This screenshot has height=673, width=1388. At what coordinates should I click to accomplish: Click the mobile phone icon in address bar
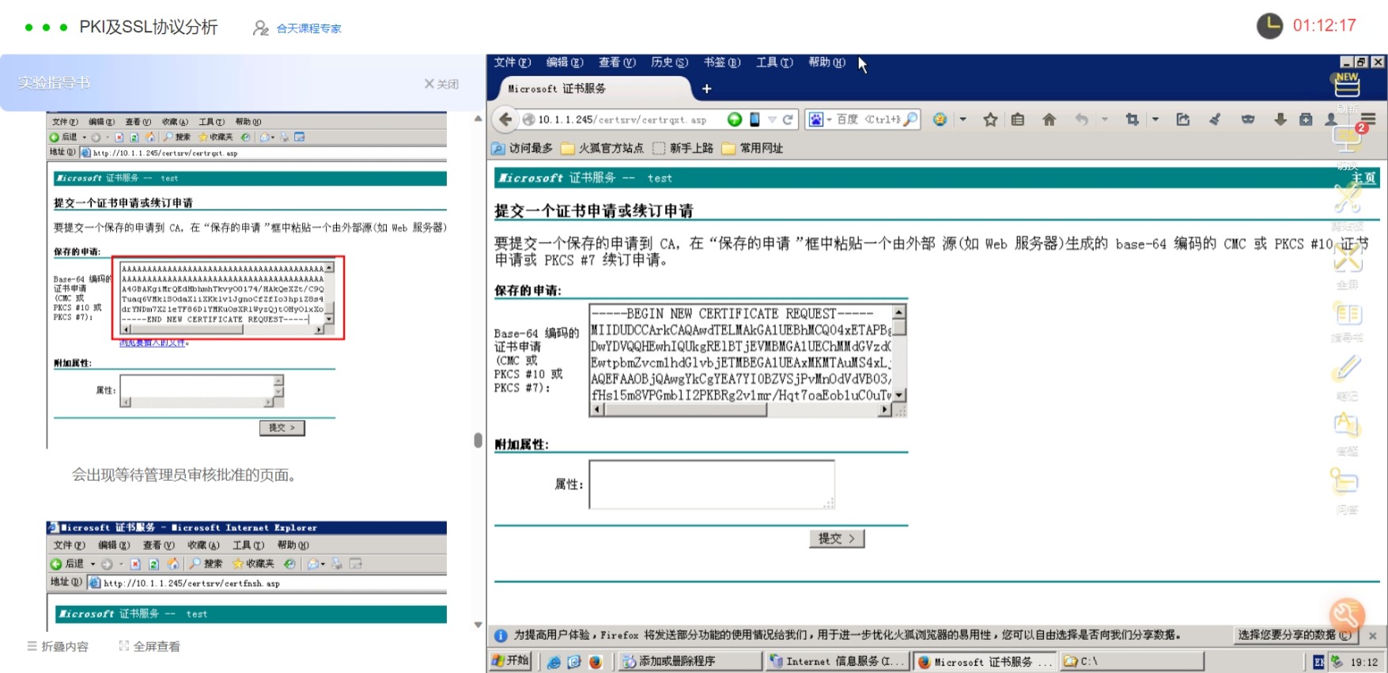[755, 119]
